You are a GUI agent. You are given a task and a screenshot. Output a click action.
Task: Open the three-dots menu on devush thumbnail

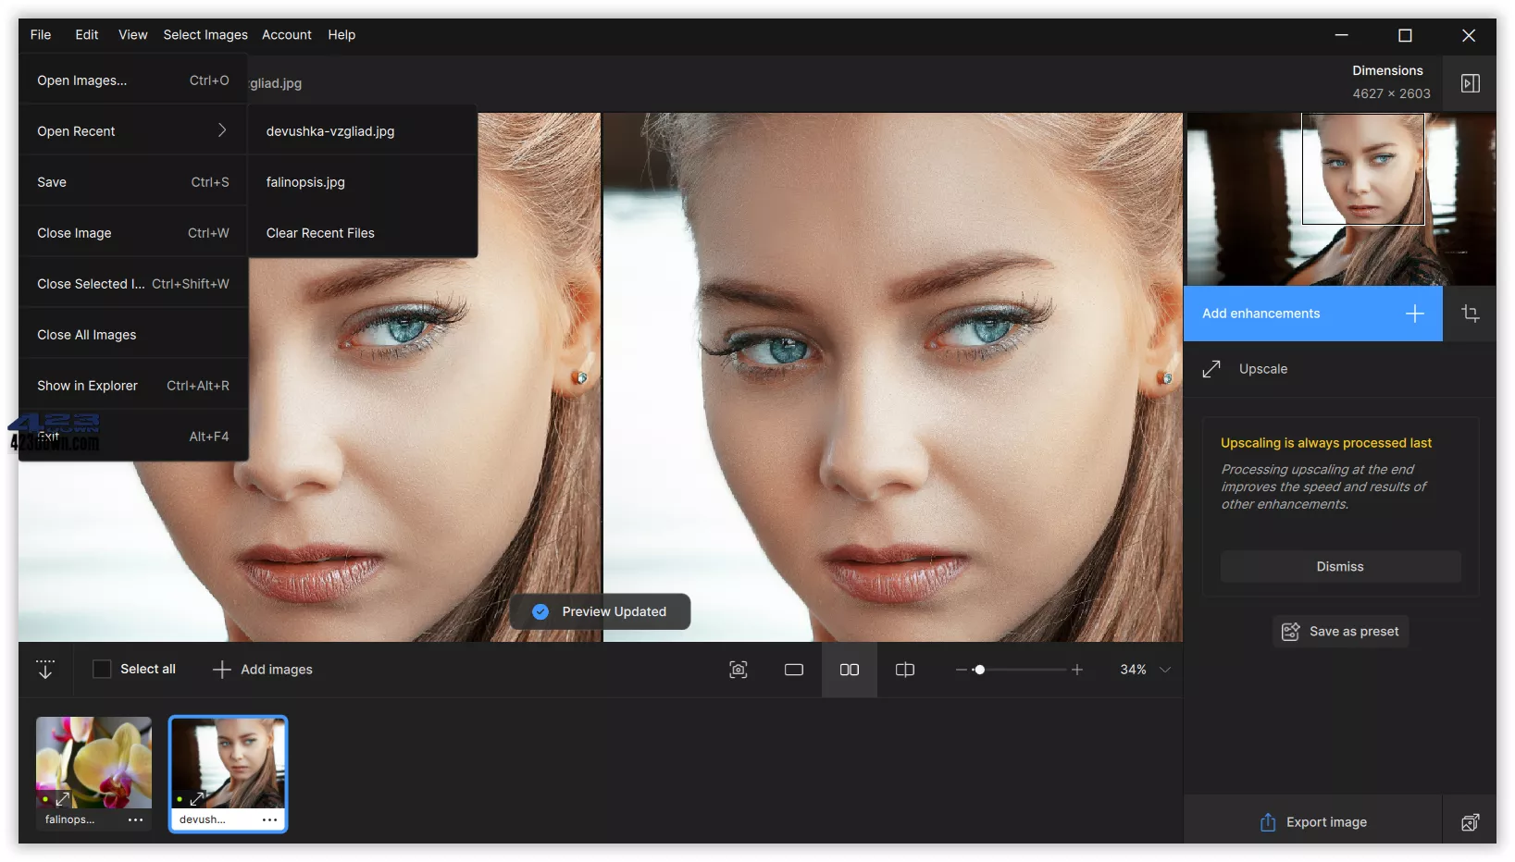pos(269,819)
